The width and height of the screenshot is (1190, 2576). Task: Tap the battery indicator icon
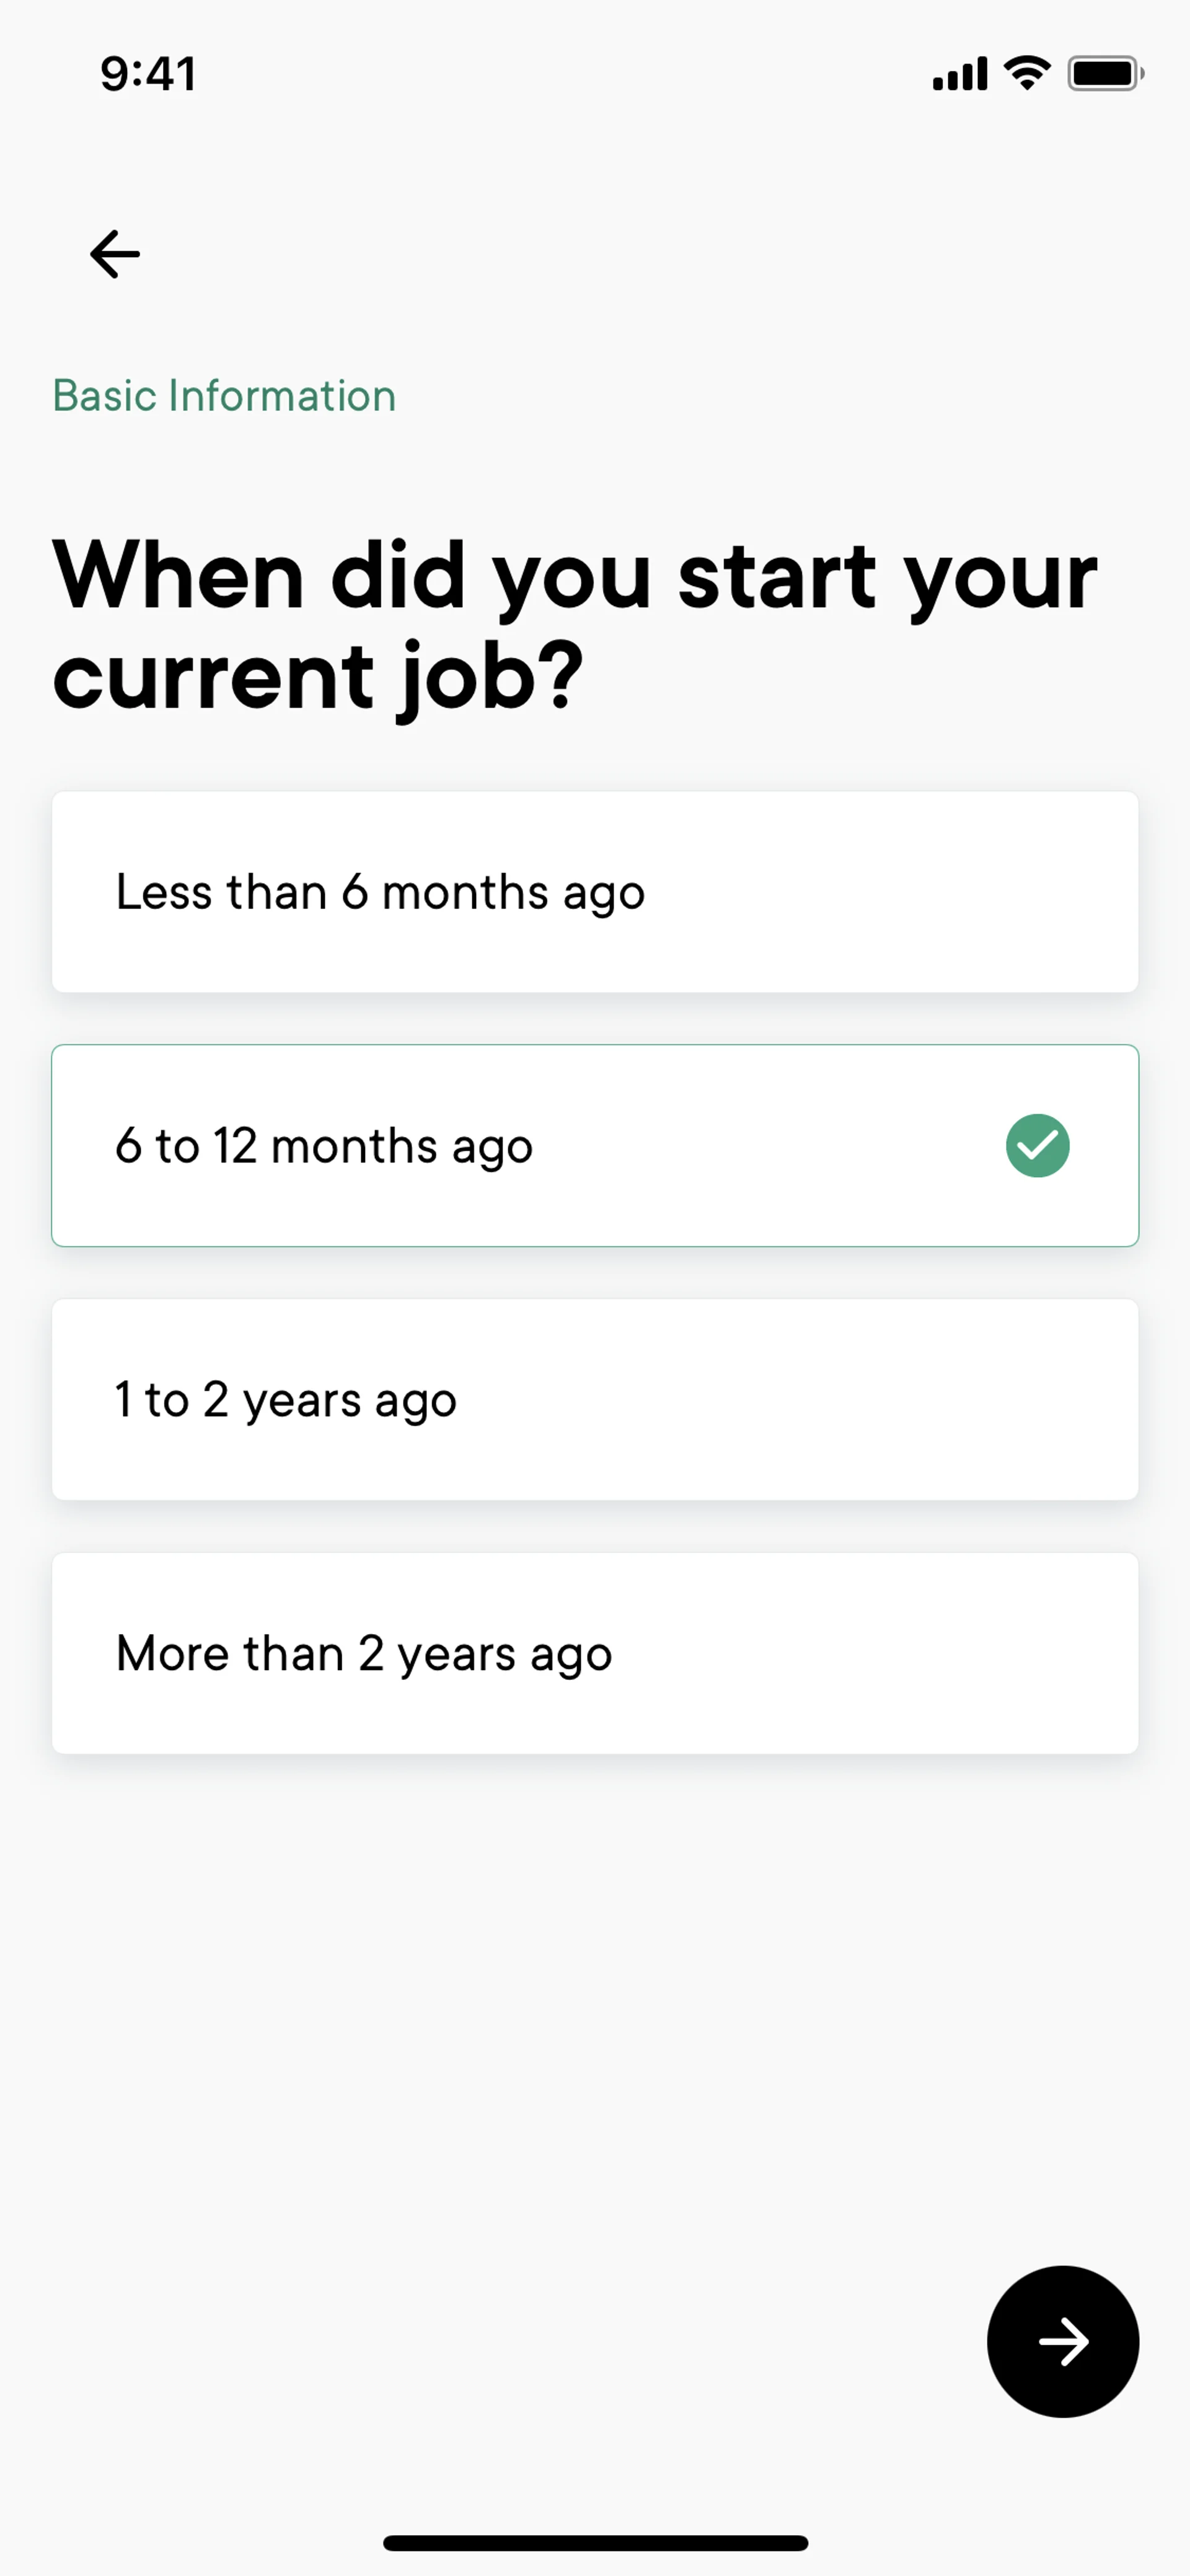point(1104,74)
